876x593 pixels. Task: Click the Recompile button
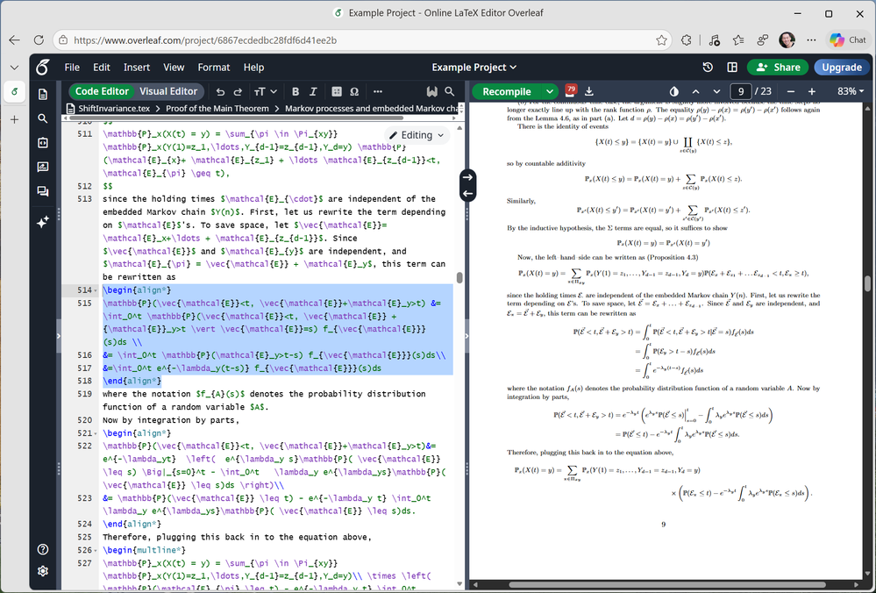tap(507, 91)
